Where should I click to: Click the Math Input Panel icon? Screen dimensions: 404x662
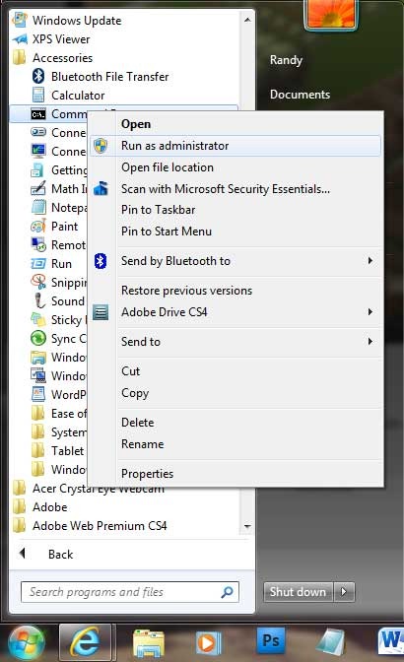(38, 189)
